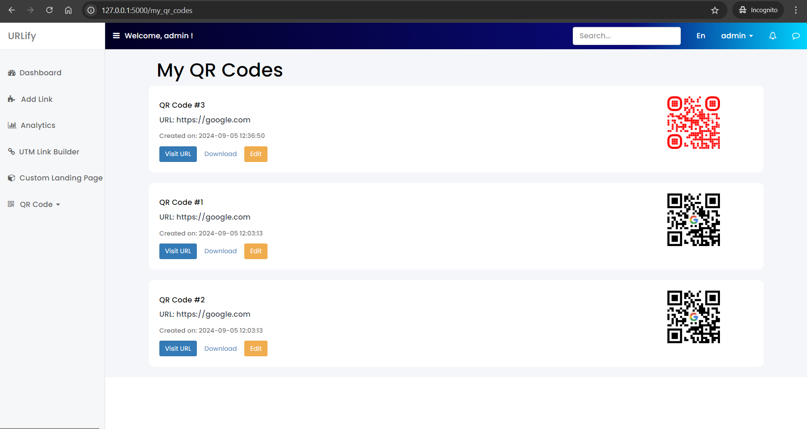This screenshot has height=429, width=807.
Task: Go back with browser back arrow
Action: coord(12,10)
